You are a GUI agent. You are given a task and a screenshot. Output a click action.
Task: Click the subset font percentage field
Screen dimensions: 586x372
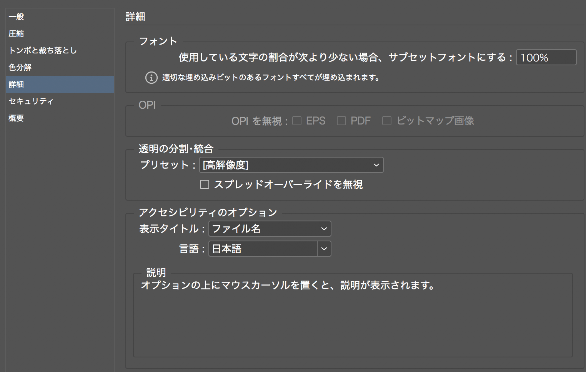point(546,58)
